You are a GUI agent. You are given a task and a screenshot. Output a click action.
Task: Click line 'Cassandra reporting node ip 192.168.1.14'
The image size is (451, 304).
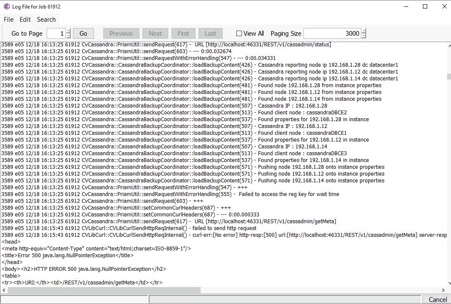point(200,79)
